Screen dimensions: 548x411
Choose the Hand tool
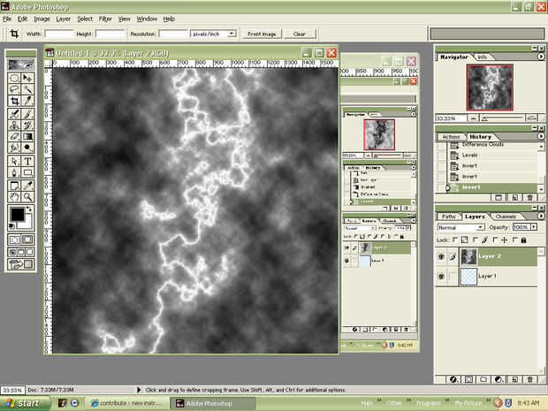click(x=15, y=196)
